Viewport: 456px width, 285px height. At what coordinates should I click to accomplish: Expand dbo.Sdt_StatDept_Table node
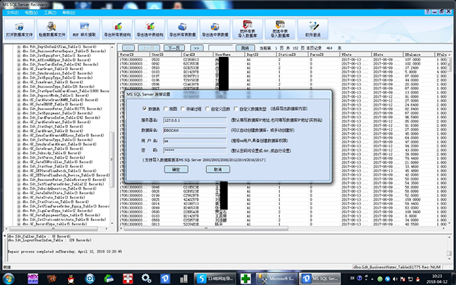tap(19, 126)
